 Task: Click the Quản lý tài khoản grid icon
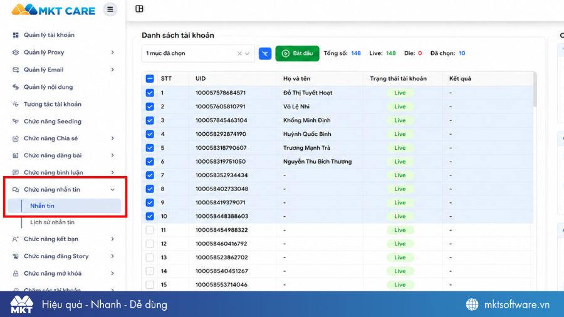16,35
